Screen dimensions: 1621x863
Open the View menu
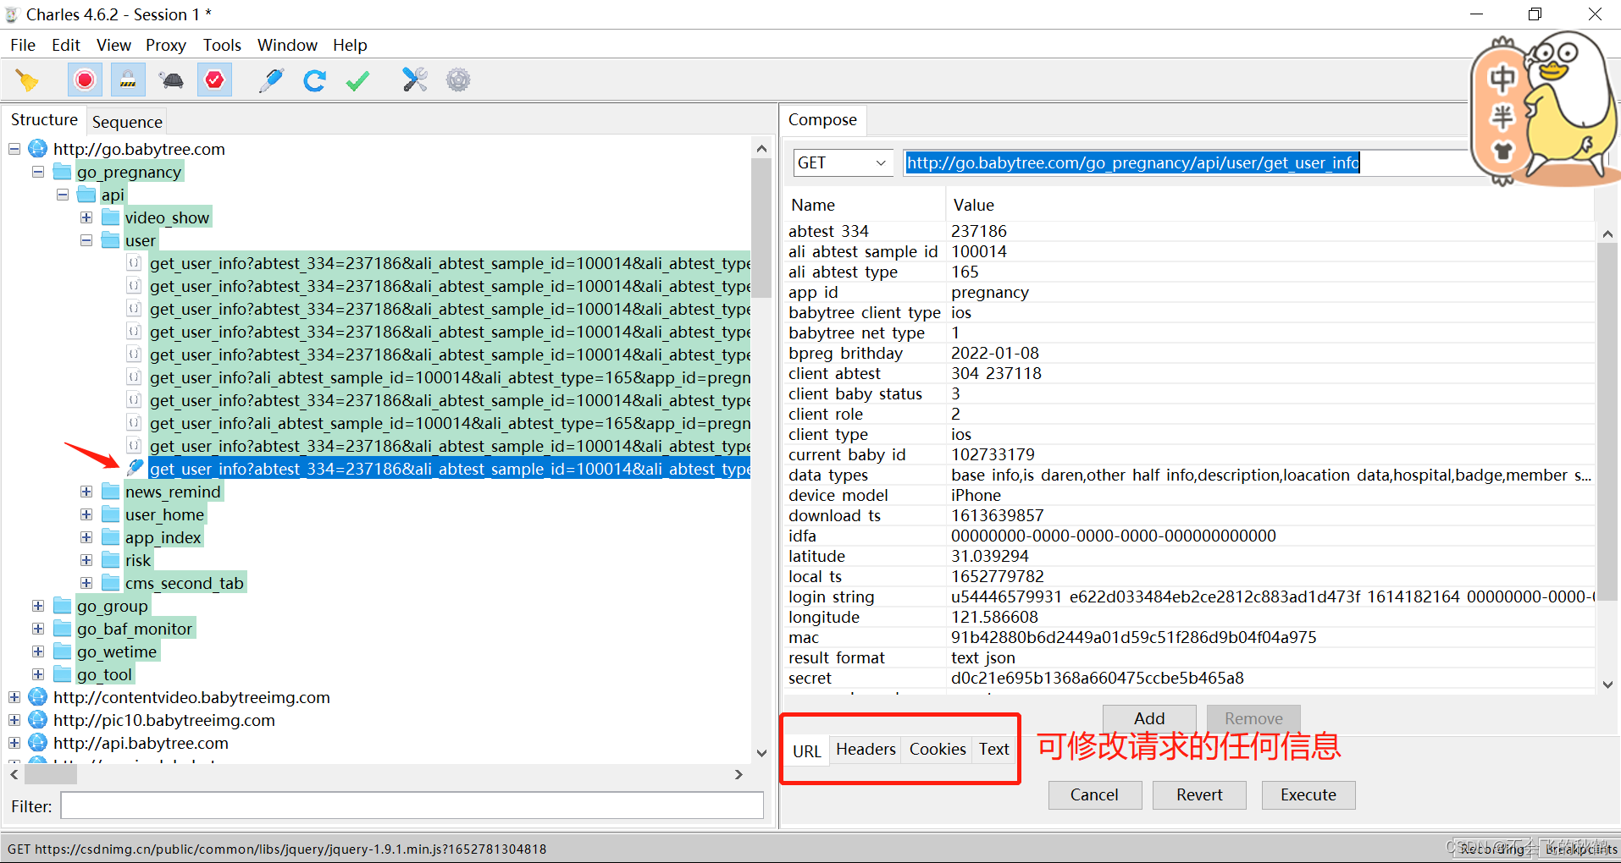(x=113, y=45)
